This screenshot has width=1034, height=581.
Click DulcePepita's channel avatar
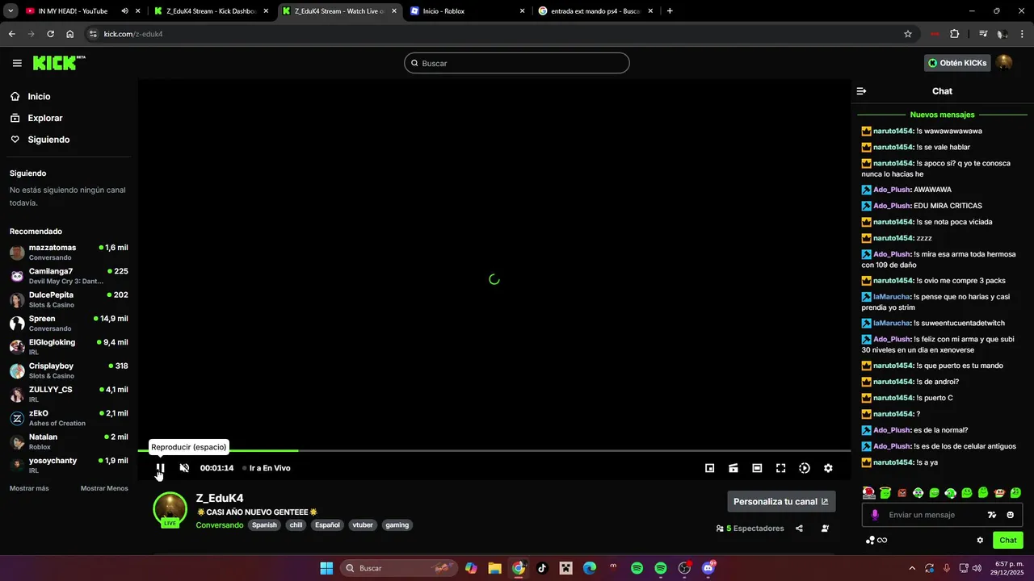point(17,300)
